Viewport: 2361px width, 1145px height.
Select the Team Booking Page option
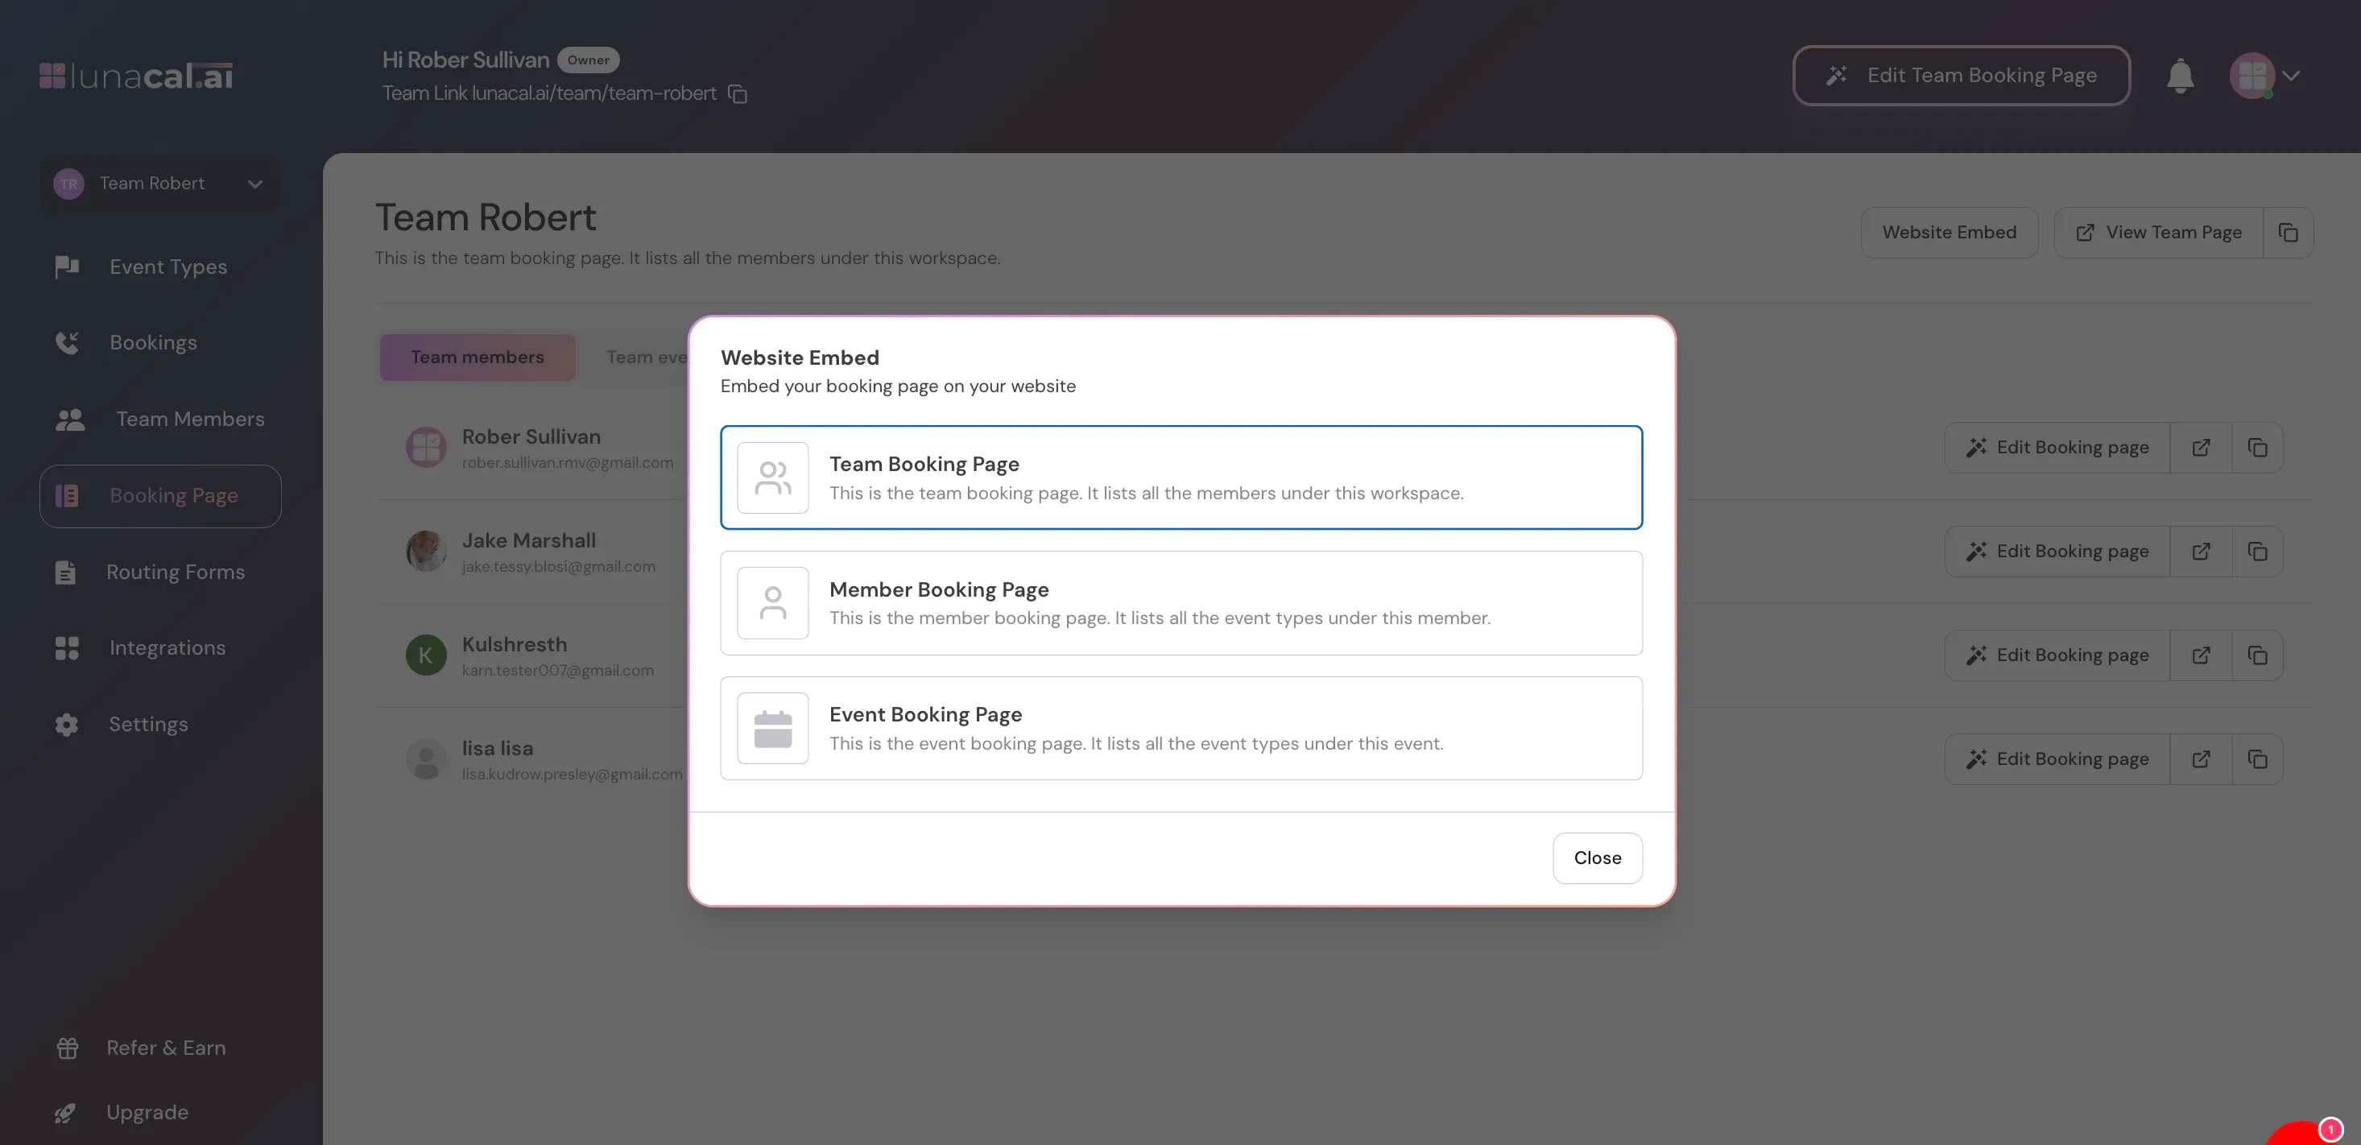1180,477
